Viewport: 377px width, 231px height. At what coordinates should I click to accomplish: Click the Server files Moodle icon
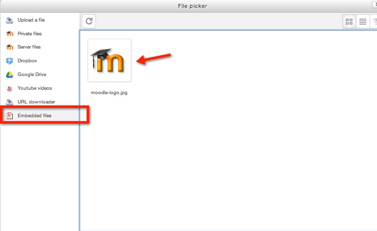coord(9,47)
